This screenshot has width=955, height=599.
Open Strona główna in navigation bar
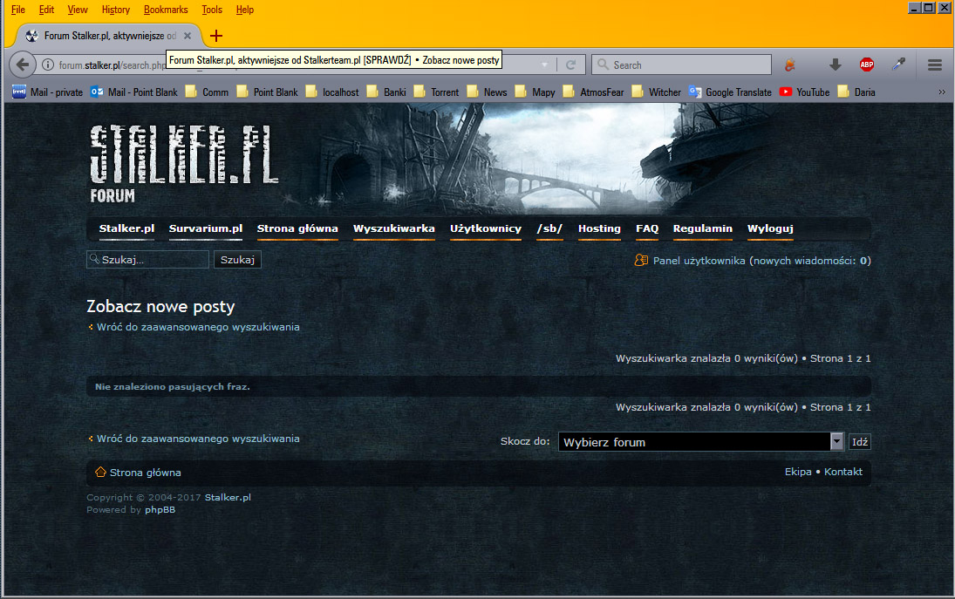tap(297, 229)
